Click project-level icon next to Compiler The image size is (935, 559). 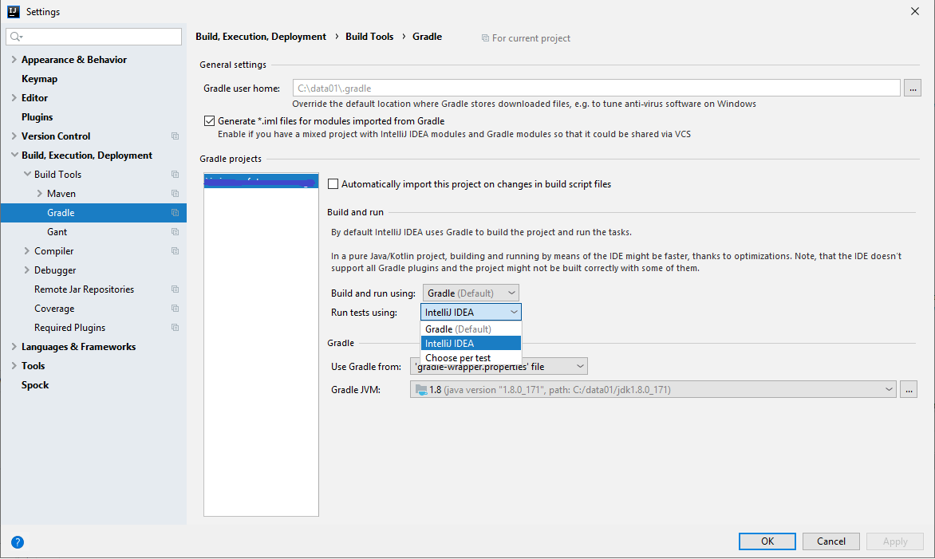(x=175, y=251)
